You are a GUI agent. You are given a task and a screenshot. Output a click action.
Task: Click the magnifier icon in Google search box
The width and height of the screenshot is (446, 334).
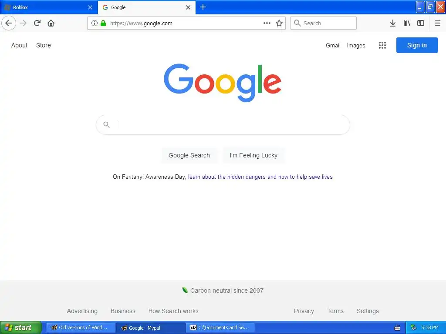click(106, 124)
